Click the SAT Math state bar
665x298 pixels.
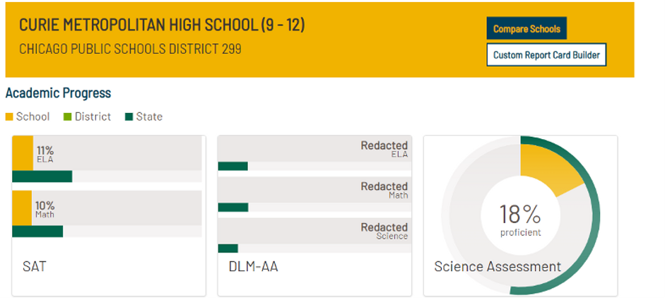(37, 231)
